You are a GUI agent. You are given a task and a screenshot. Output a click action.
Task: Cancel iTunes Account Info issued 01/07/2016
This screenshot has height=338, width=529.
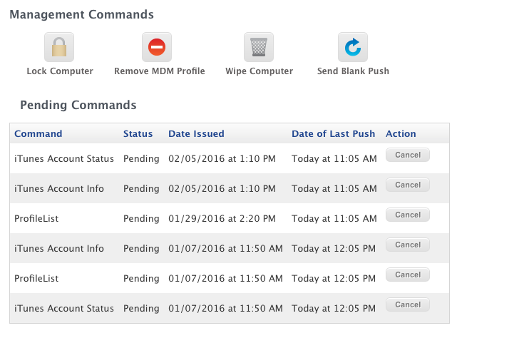coord(408,245)
